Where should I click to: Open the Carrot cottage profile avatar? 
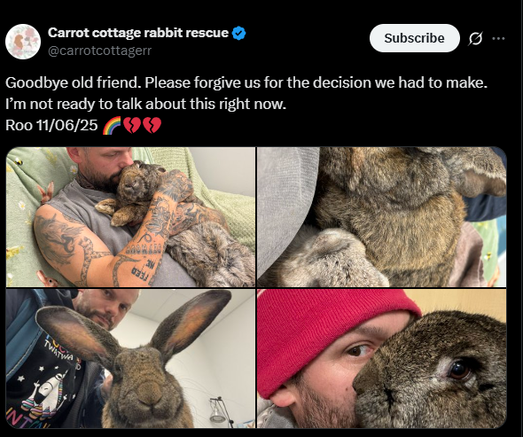(23, 42)
